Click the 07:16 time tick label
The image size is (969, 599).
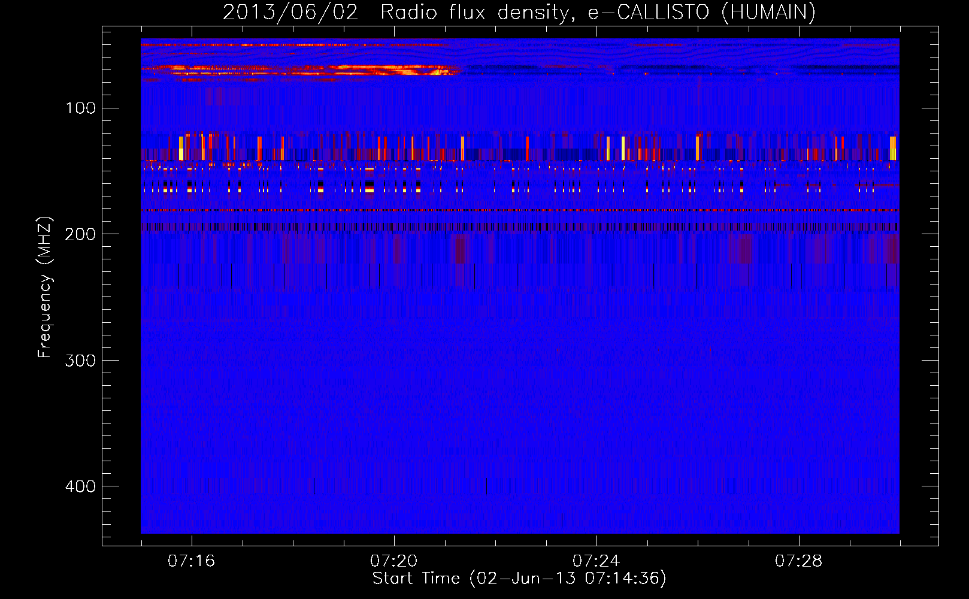[191, 561]
